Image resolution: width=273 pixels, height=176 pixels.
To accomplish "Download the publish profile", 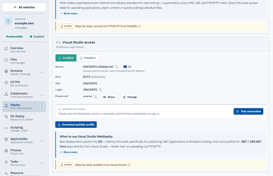I will click(76, 124).
